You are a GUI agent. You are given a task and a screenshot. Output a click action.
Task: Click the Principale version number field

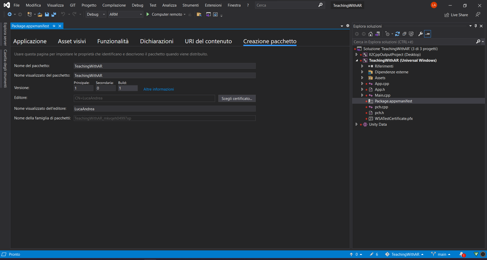[x=83, y=88]
